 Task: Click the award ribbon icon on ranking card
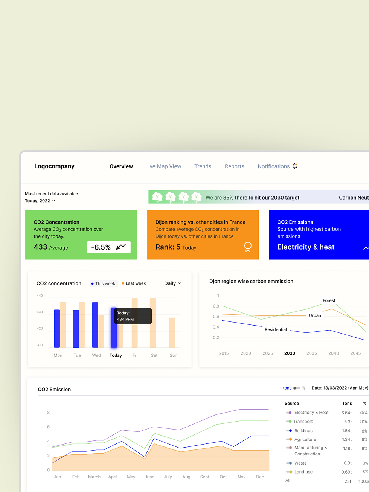tap(248, 247)
